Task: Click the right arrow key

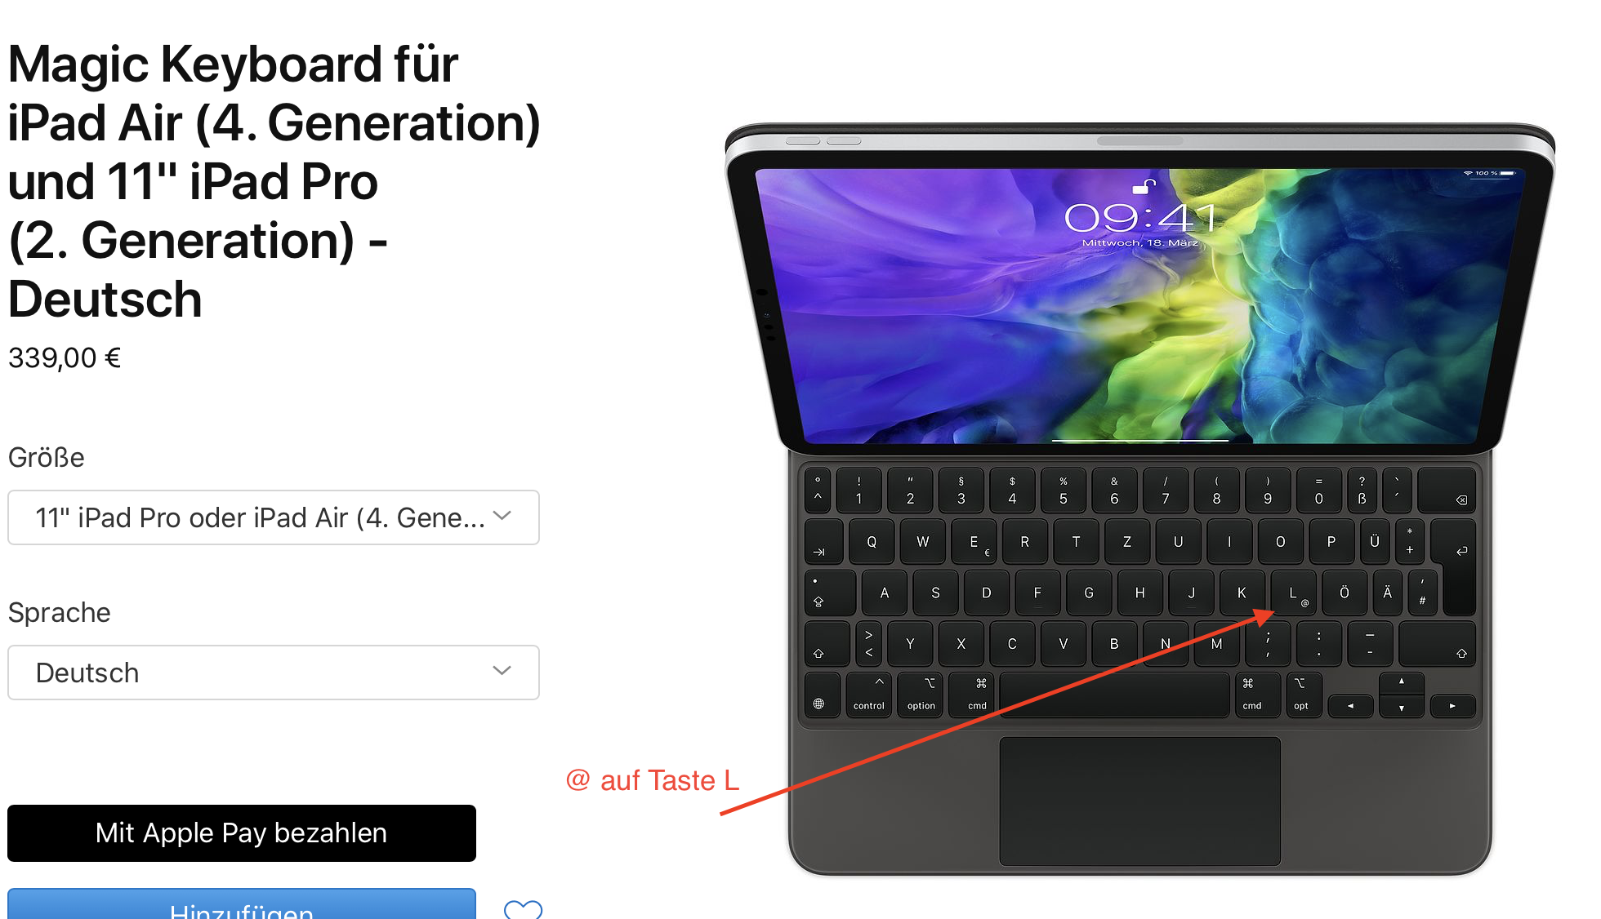Action: (1452, 706)
